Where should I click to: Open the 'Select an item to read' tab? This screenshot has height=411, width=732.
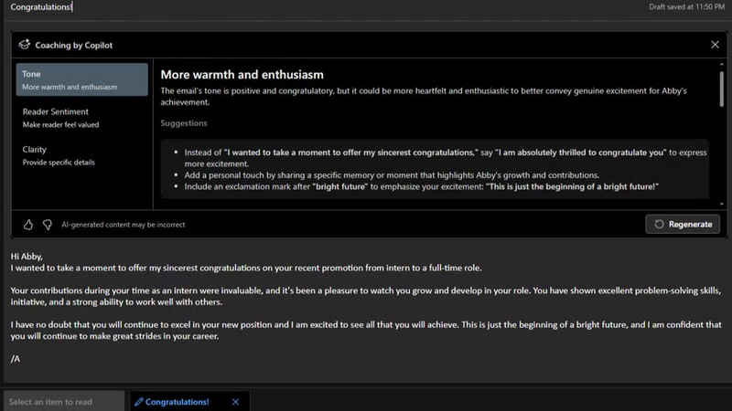(x=62, y=402)
